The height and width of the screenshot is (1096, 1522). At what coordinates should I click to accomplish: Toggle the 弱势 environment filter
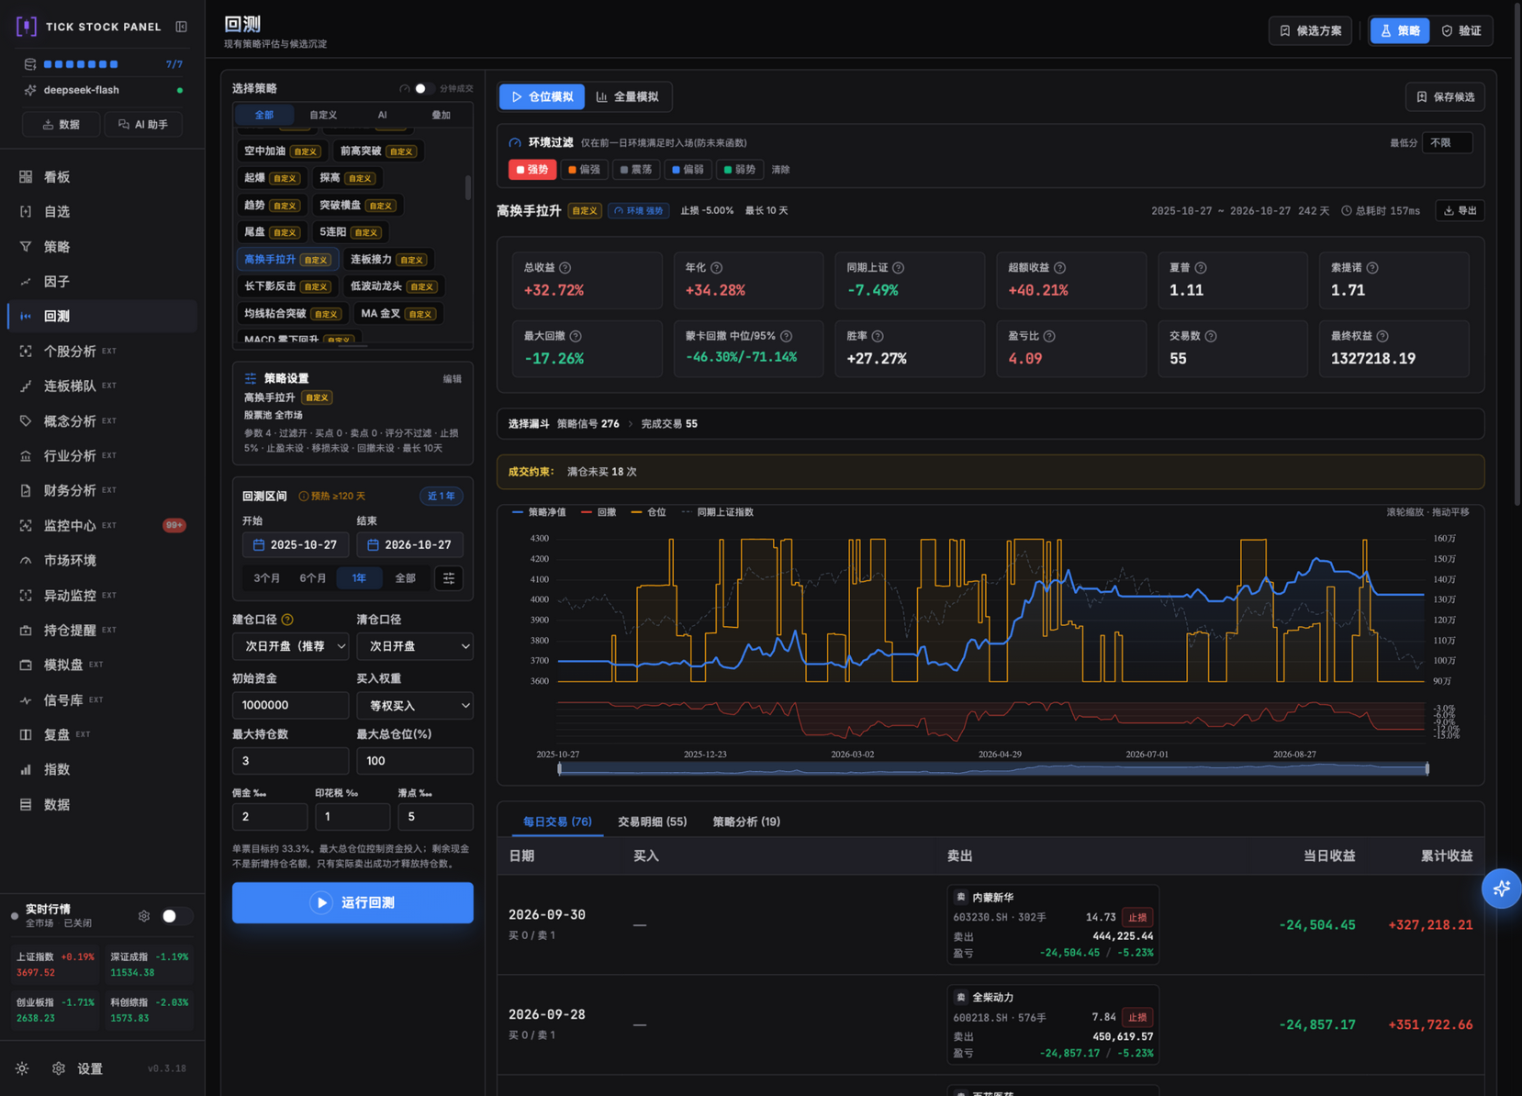(739, 170)
